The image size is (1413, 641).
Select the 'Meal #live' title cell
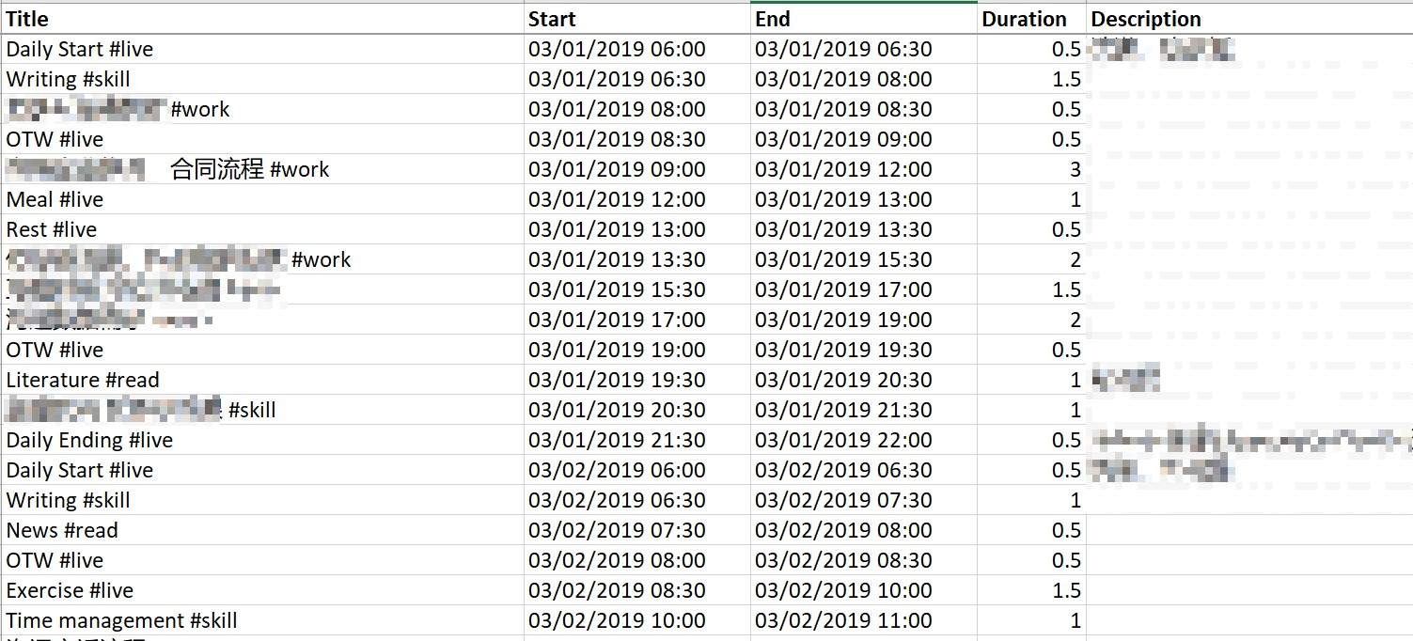pyautogui.click(x=262, y=199)
